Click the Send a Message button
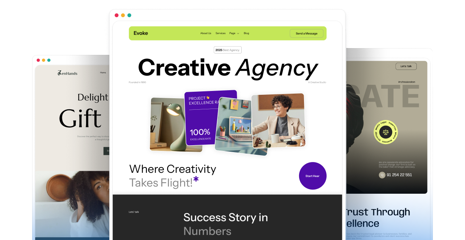This screenshot has width=465, height=240. (x=307, y=33)
